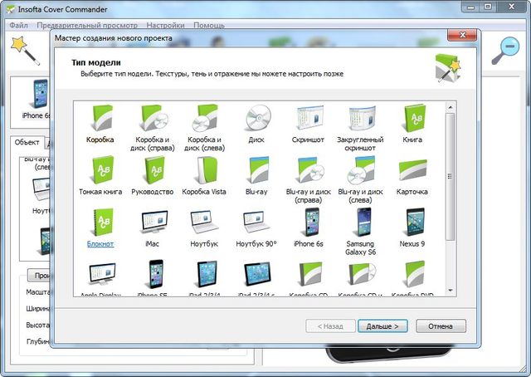
Task: Select the Скриншот model icon
Action: 309,118
